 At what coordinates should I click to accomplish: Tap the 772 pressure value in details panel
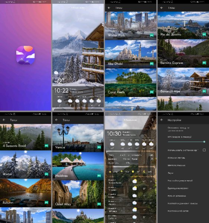pos(126,159)
